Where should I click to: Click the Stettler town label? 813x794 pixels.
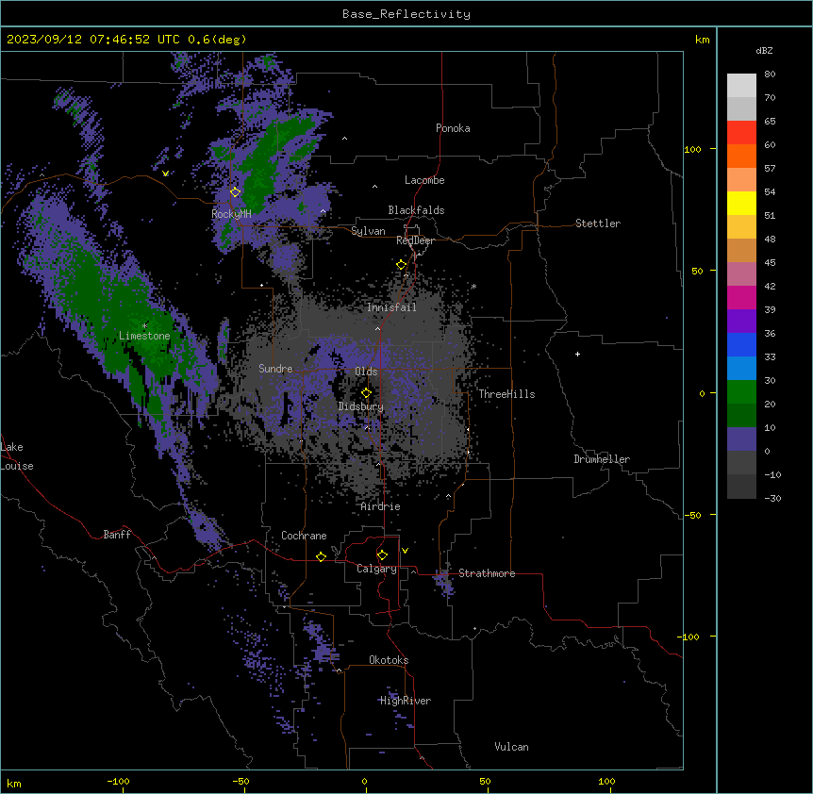(598, 223)
